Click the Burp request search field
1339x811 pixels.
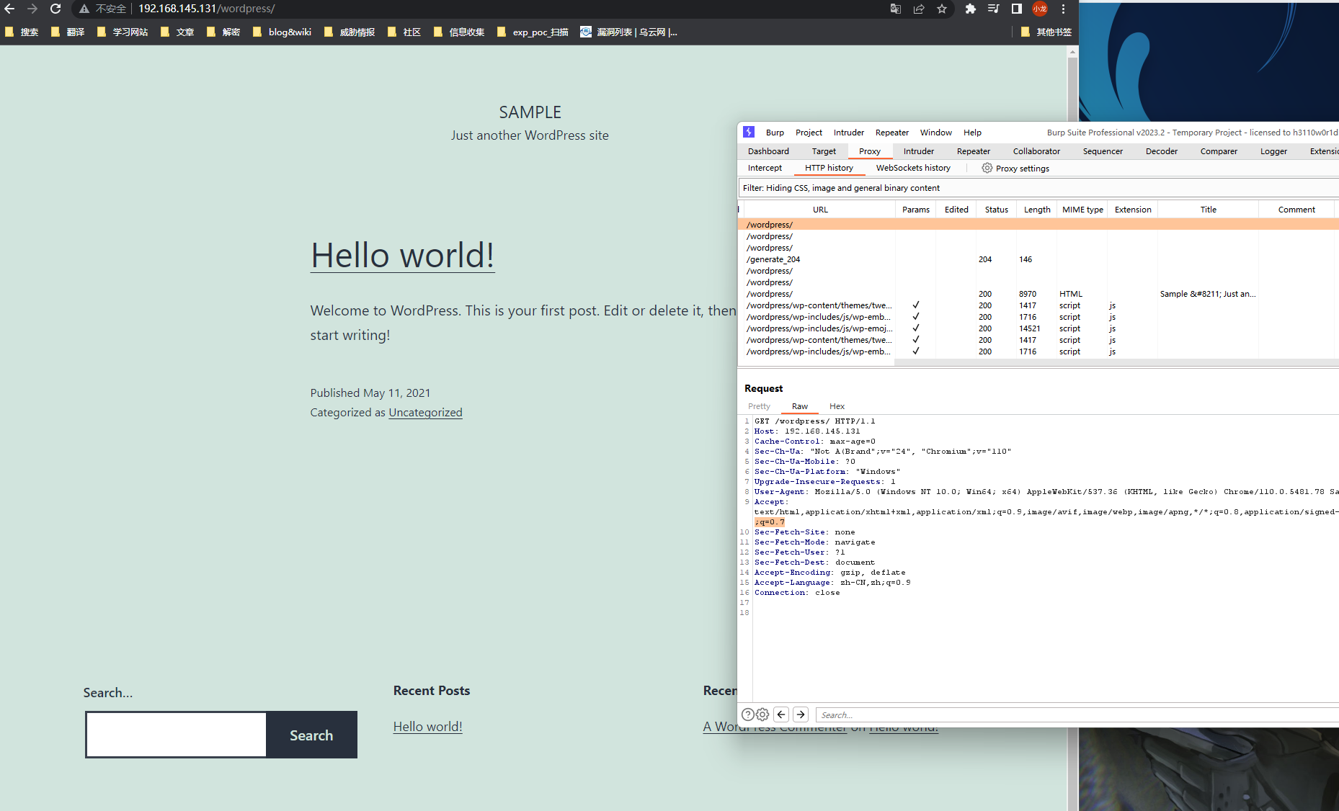1077,715
